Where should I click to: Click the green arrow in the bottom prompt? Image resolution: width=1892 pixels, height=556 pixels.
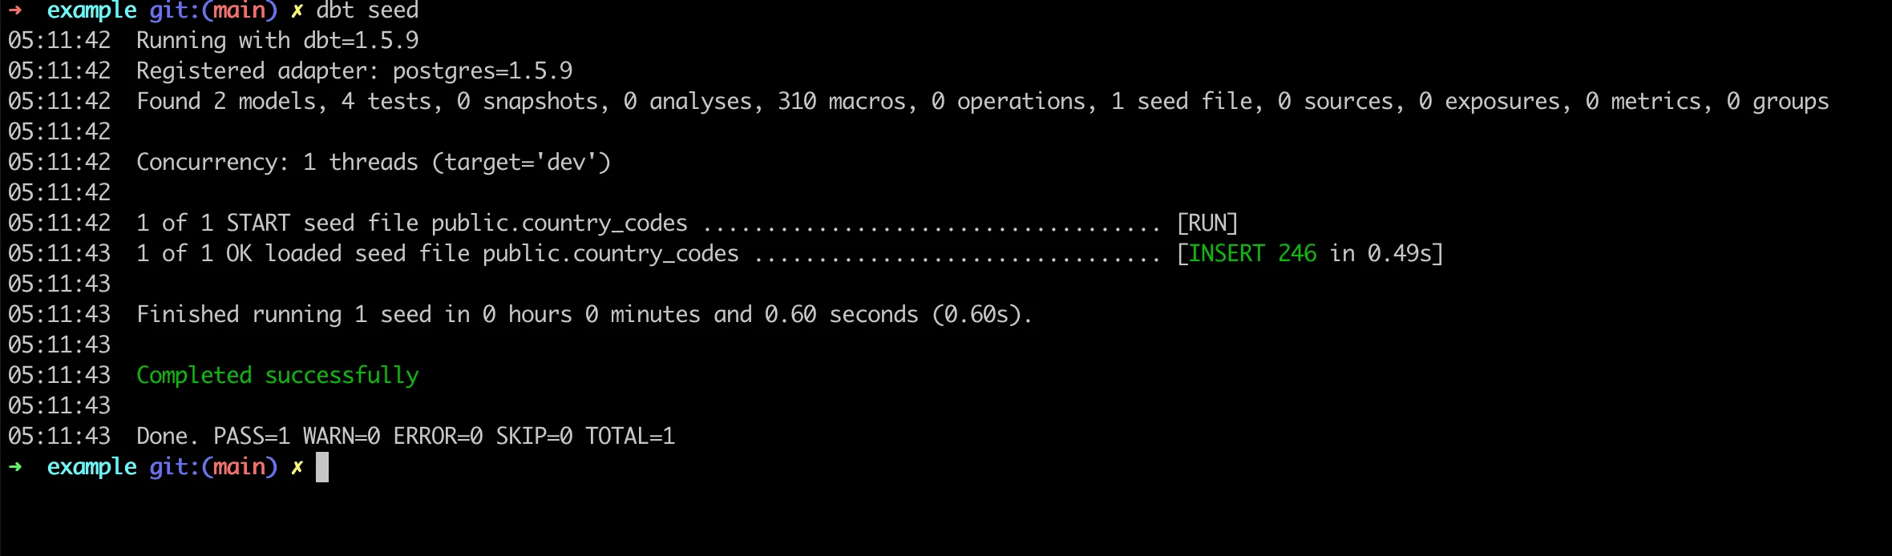pos(15,467)
